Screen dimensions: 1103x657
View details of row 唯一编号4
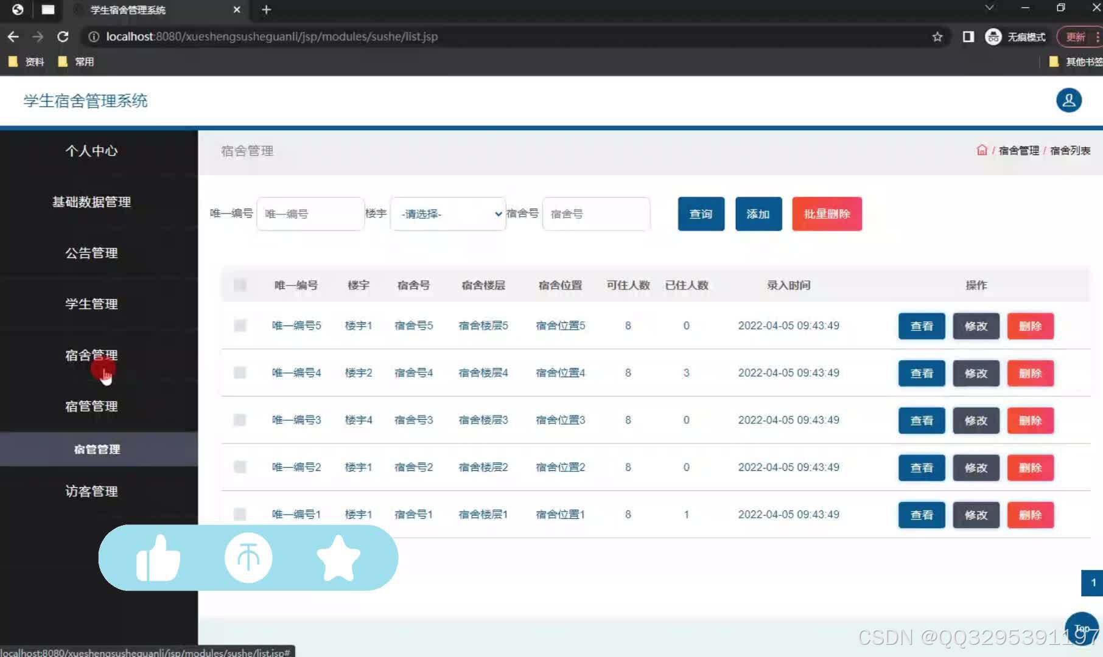click(x=922, y=373)
